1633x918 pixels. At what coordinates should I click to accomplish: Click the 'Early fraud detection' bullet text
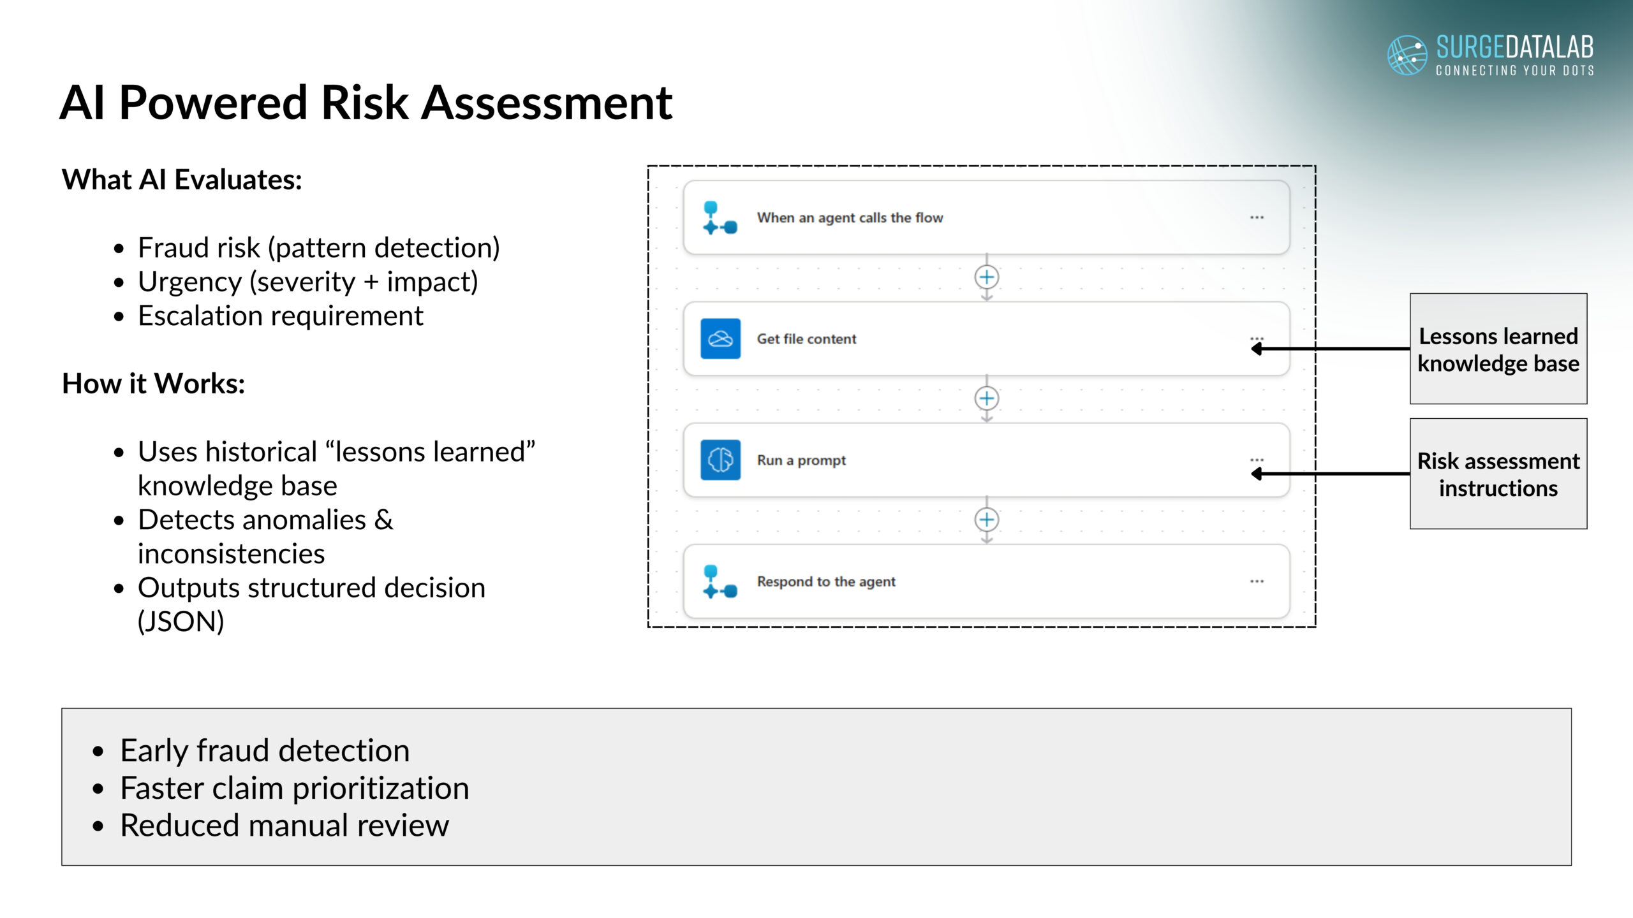[x=265, y=750]
